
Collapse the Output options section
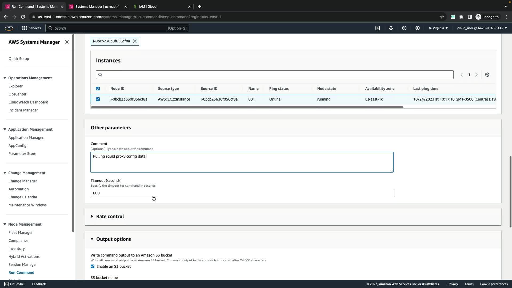113,239
